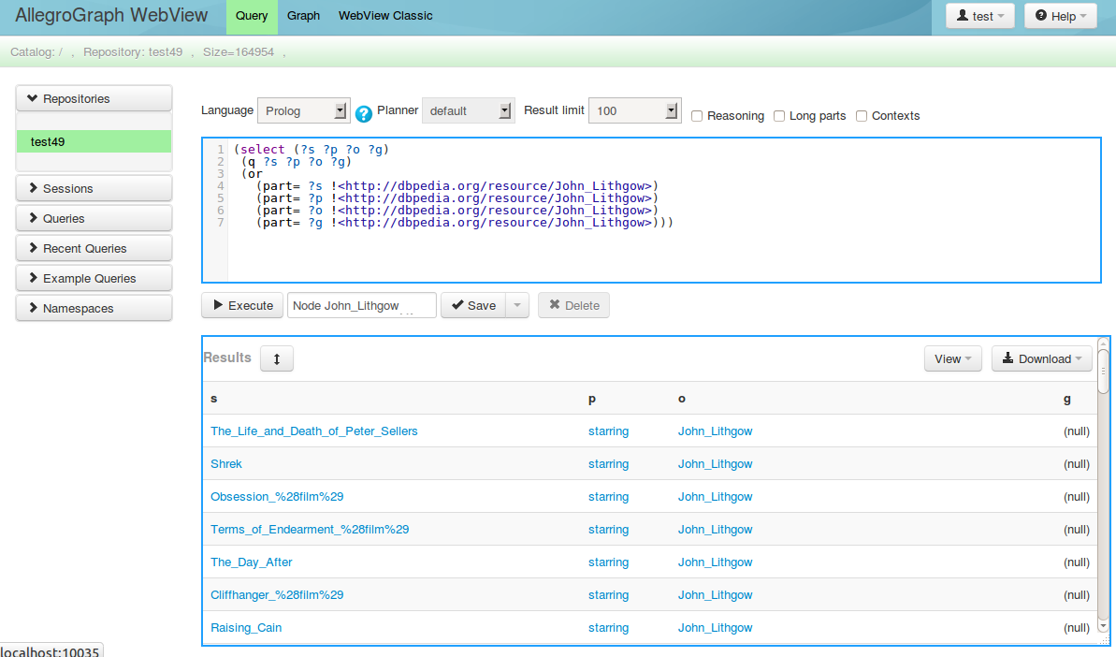
Task: Expand the Example Queries section
Action: [x=94, y=278]
